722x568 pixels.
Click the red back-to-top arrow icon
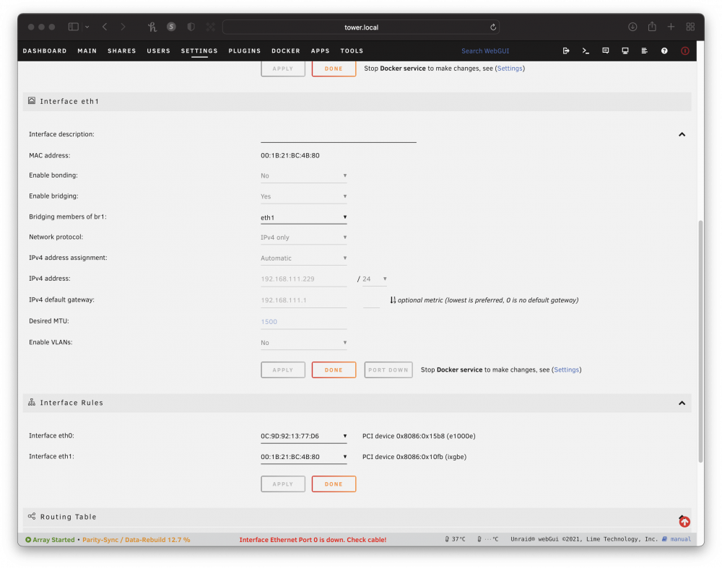(x=684, y=522)
